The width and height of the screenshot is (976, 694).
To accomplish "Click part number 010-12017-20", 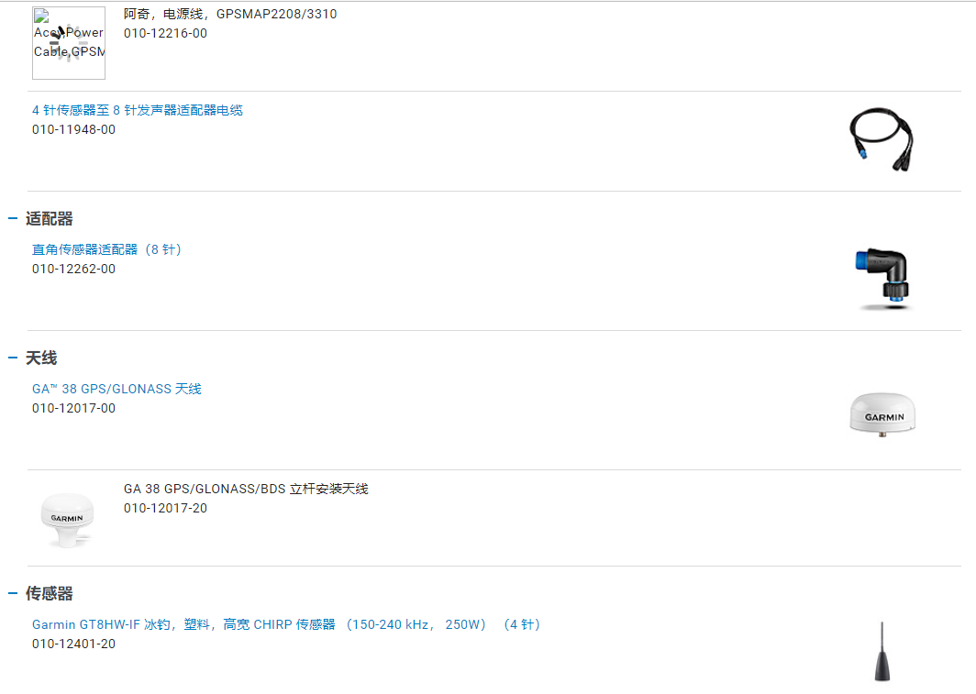I will (165, 509).
